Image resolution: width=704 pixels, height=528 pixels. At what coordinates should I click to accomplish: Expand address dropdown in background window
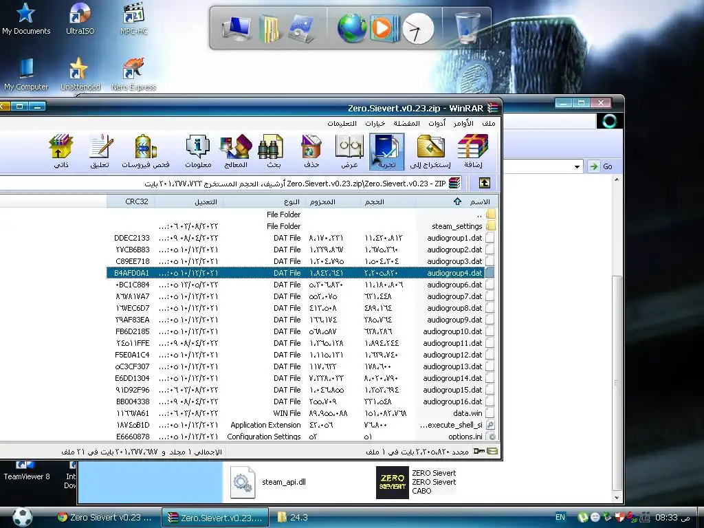577,166
